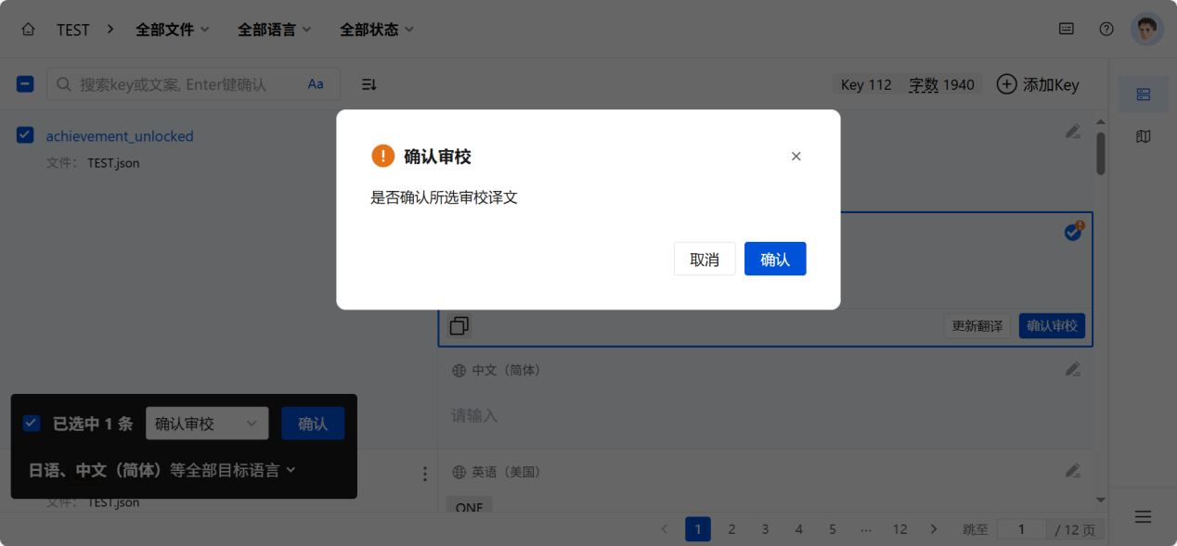Click the globe icon beside 英语（美国）
This screenshot has height=546, width=1177.
(459, 472)
